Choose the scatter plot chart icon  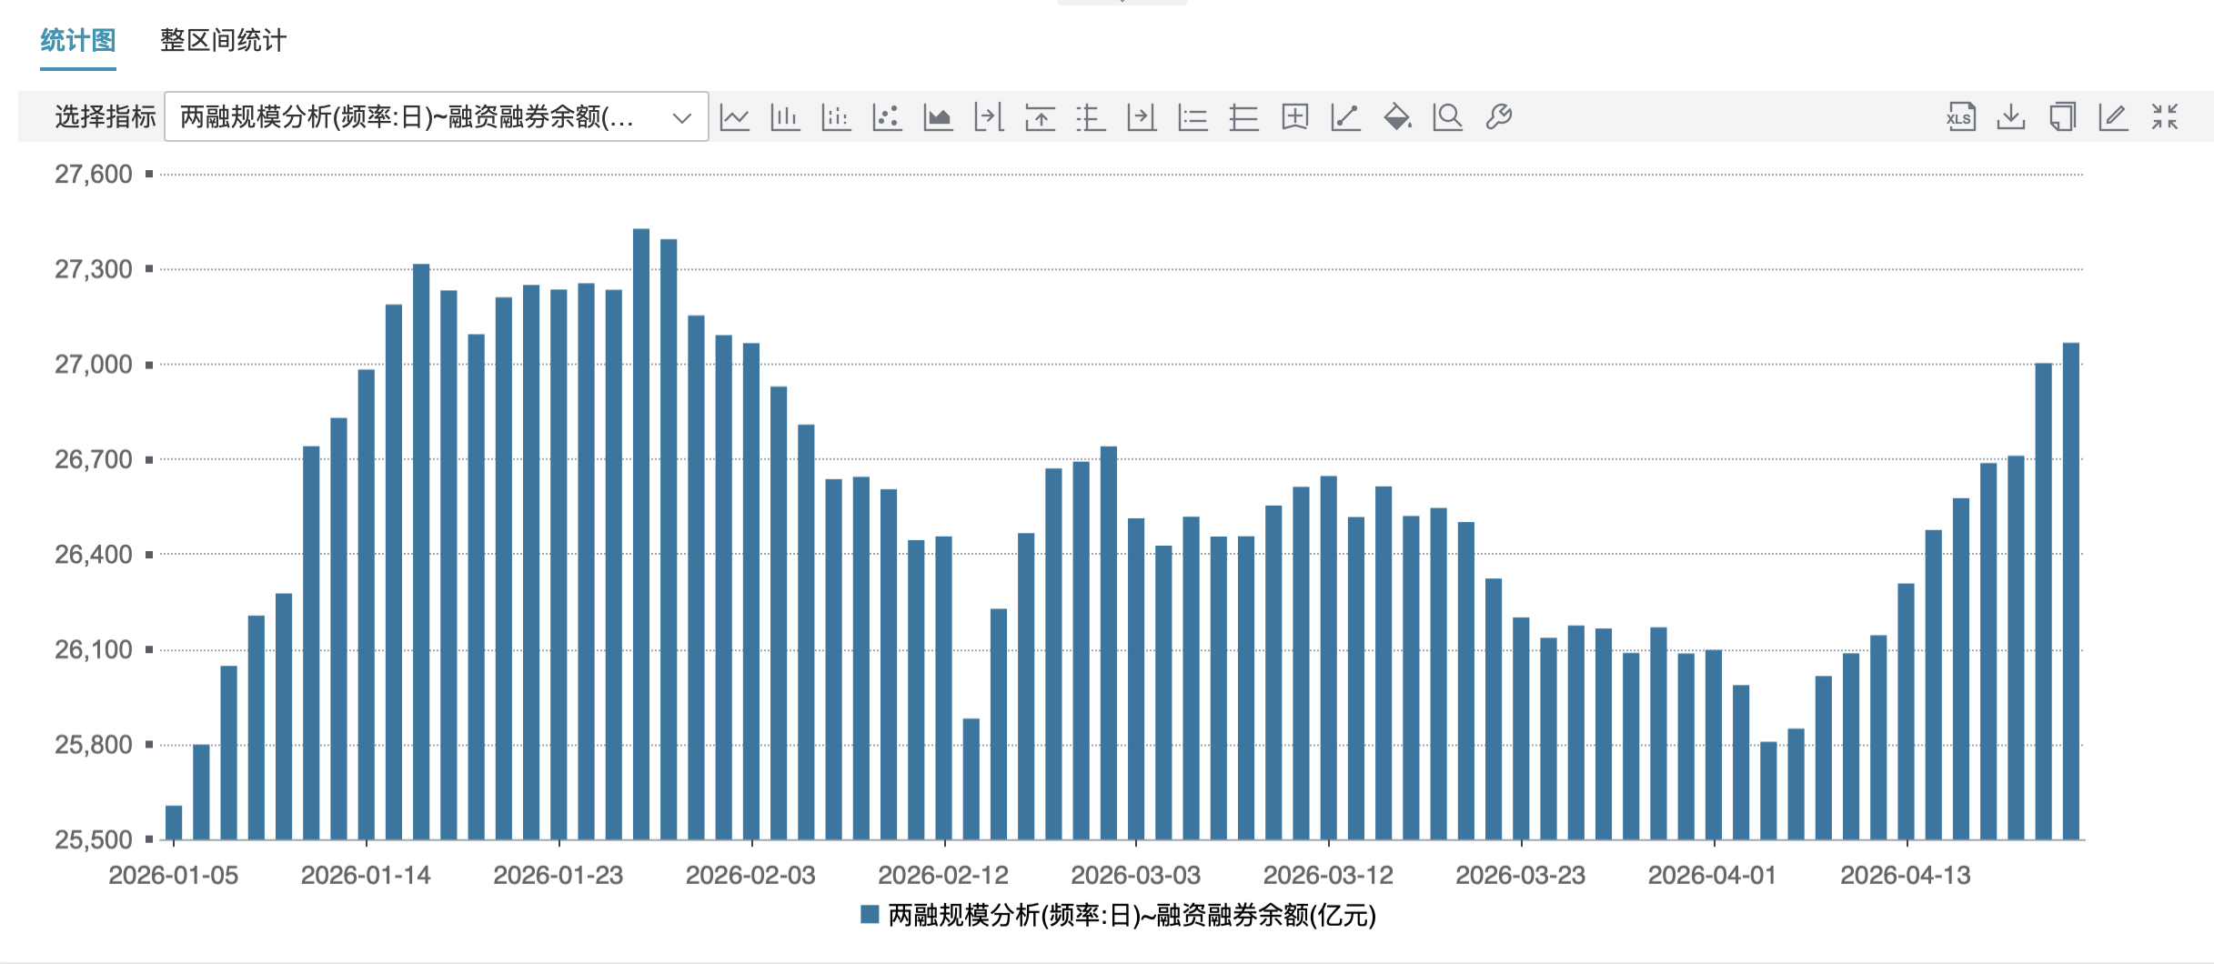coord(887,117)
